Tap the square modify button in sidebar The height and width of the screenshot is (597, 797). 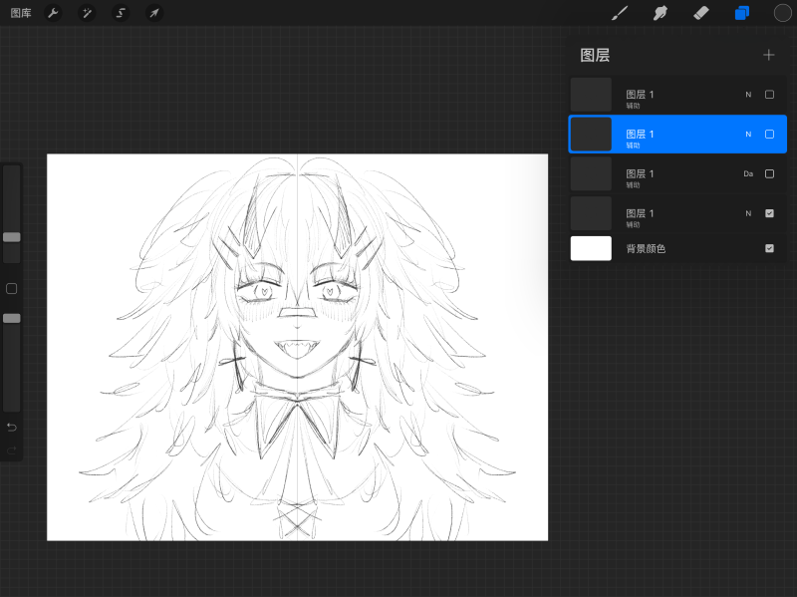(x=11, y=289)
